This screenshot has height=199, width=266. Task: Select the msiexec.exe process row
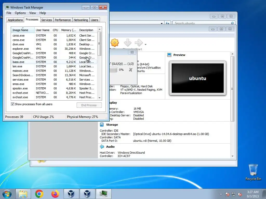click(54, 71)
